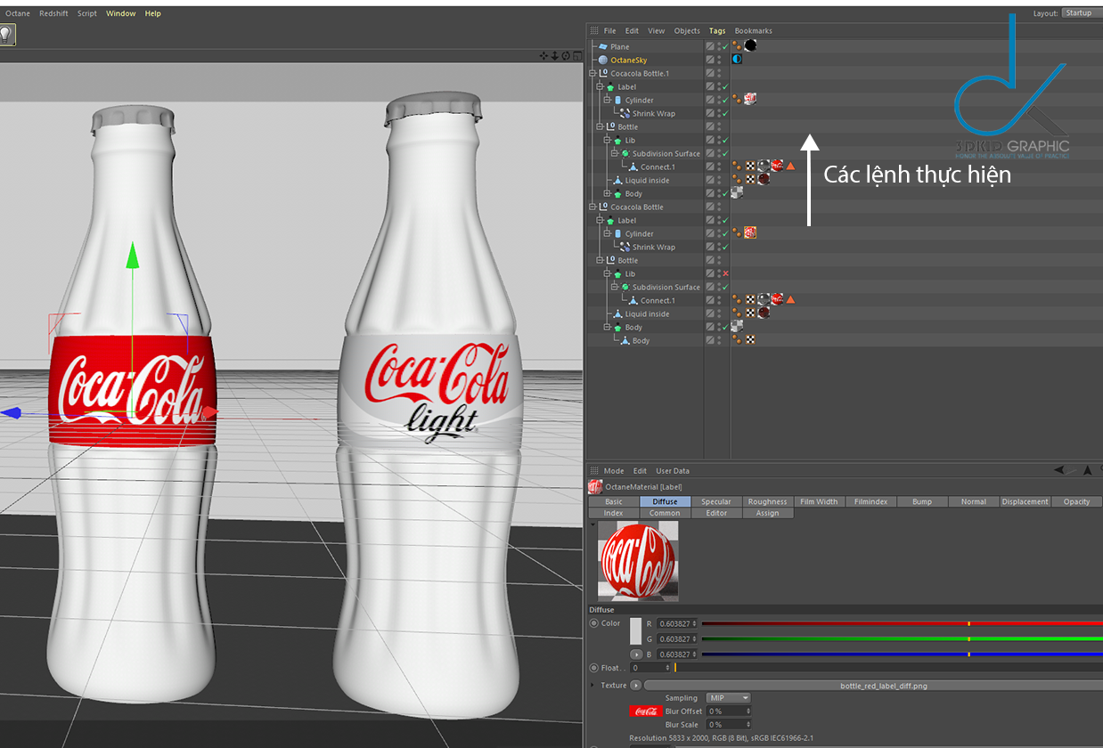
Task: Toggle the viewport maximize icon
Action: pyautogui.click(x=577, y=56)
